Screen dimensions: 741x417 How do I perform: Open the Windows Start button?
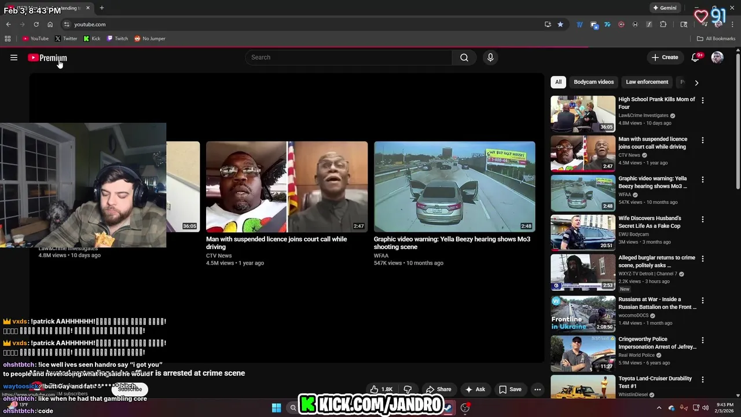click(276, 408)
